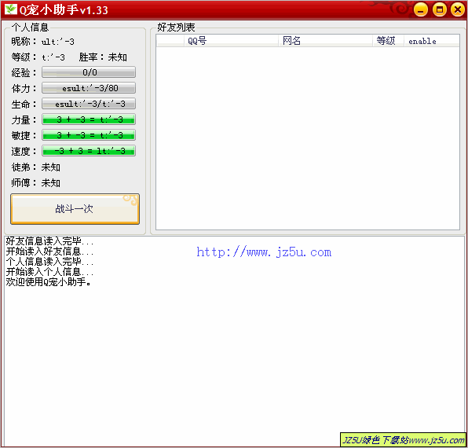Minimize the Q宠小助手 window
This screenshot has width=468, height=448.
point(421,9)
